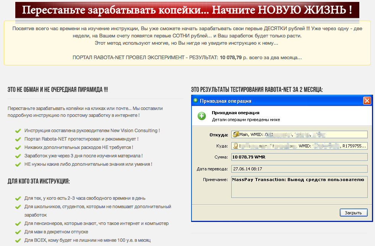Screen dimensions: 375x246
Task: Click checkmark beside Для ВСЕХ, кому будет не лишним
Action: (18, 241)
